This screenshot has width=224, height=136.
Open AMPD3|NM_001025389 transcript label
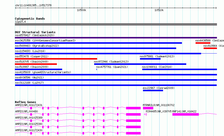(29, 118)
